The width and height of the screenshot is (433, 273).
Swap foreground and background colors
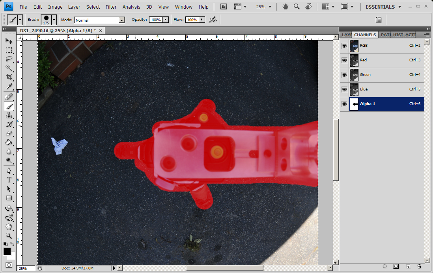(x=13, y=244)
